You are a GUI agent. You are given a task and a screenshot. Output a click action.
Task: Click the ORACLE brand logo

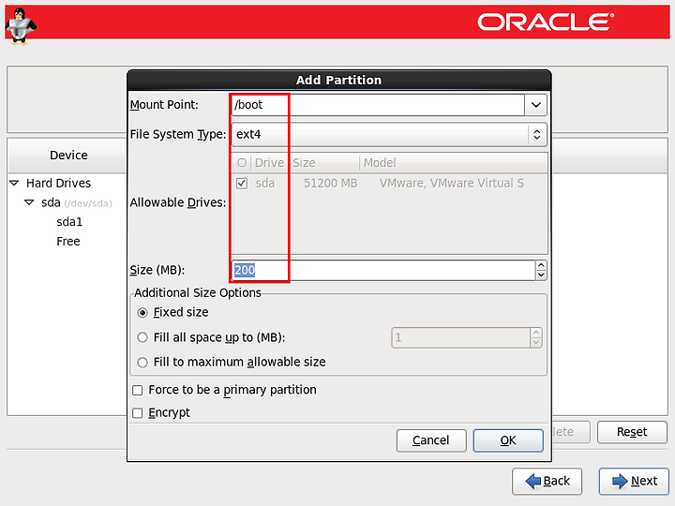point(546,22)
